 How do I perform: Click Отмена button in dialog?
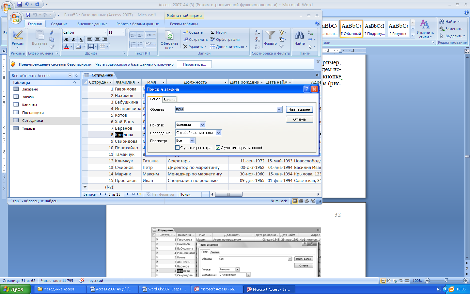point(299,119)
